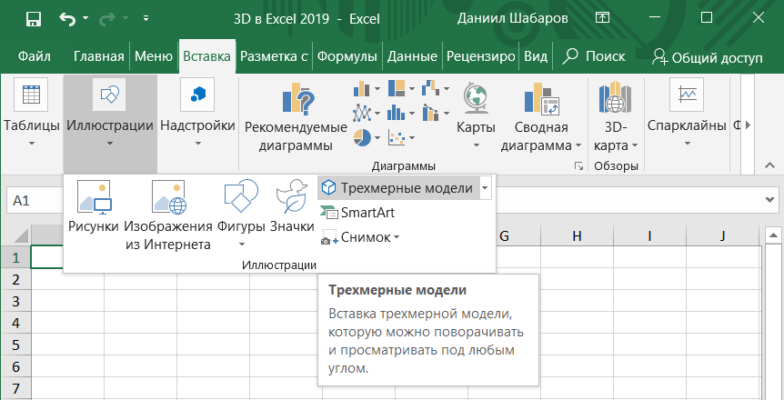Open the 3D-карта button
This screenshot has width=784, height=400.
tap(616, 117)
